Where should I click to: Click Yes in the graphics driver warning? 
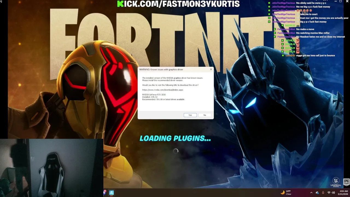point(190,115)
